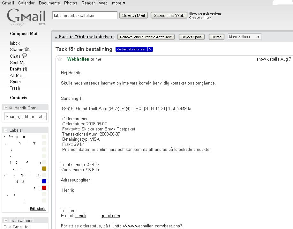Click the chat bubble icon beside Chats
The width and height of the screenshot is (293, 229).
25,55
